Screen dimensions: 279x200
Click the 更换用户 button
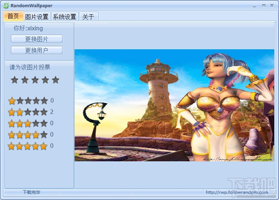pos(37,50)
